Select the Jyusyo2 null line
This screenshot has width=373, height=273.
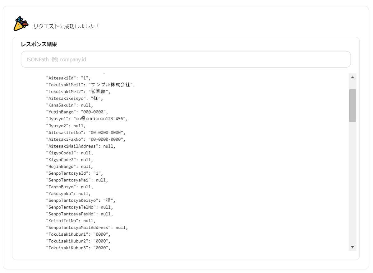[x=66, y=126]
